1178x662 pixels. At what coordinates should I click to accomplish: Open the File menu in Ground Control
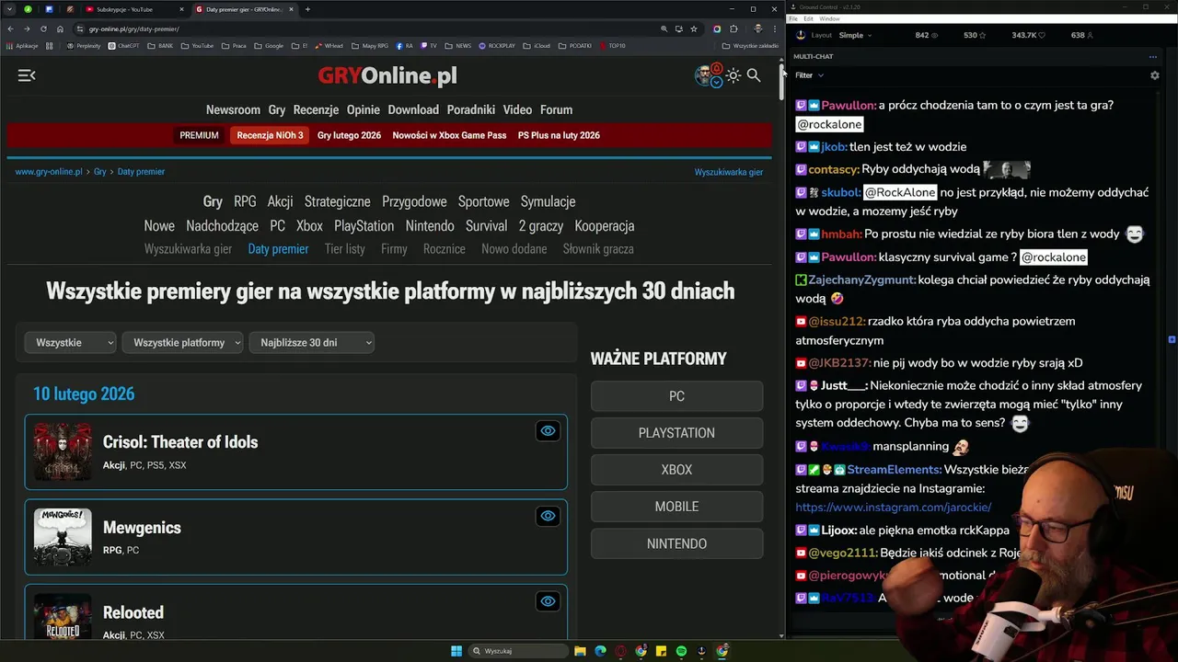point(794,18)
